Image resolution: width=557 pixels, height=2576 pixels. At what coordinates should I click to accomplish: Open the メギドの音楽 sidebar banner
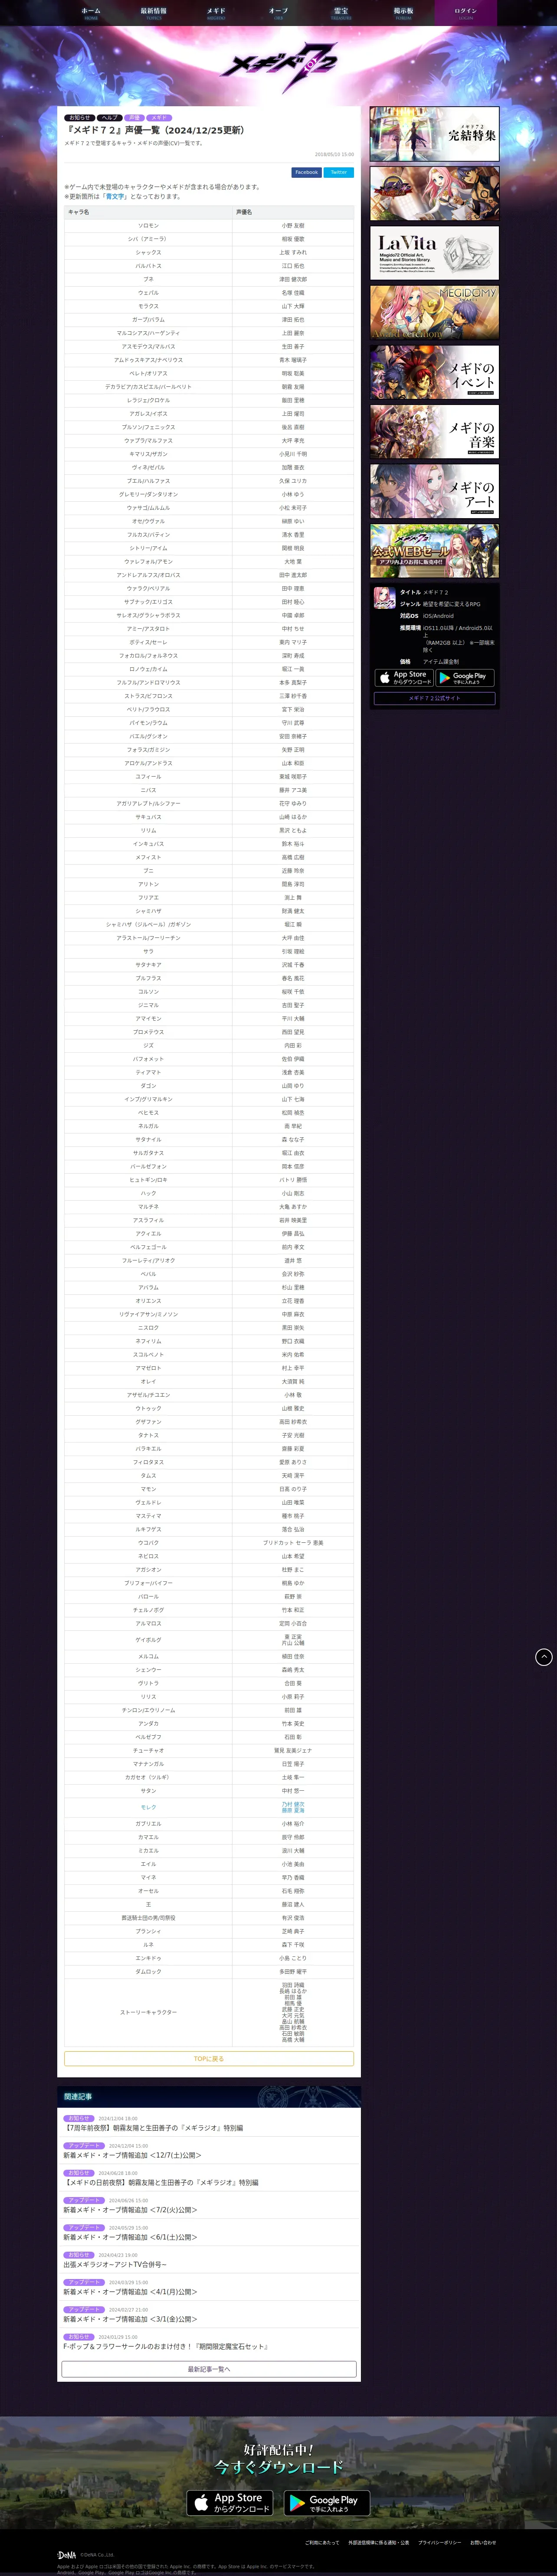(x=434, y=431)
